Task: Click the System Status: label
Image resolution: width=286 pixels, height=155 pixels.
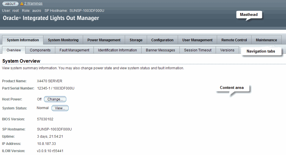Action: coord(14,108)
